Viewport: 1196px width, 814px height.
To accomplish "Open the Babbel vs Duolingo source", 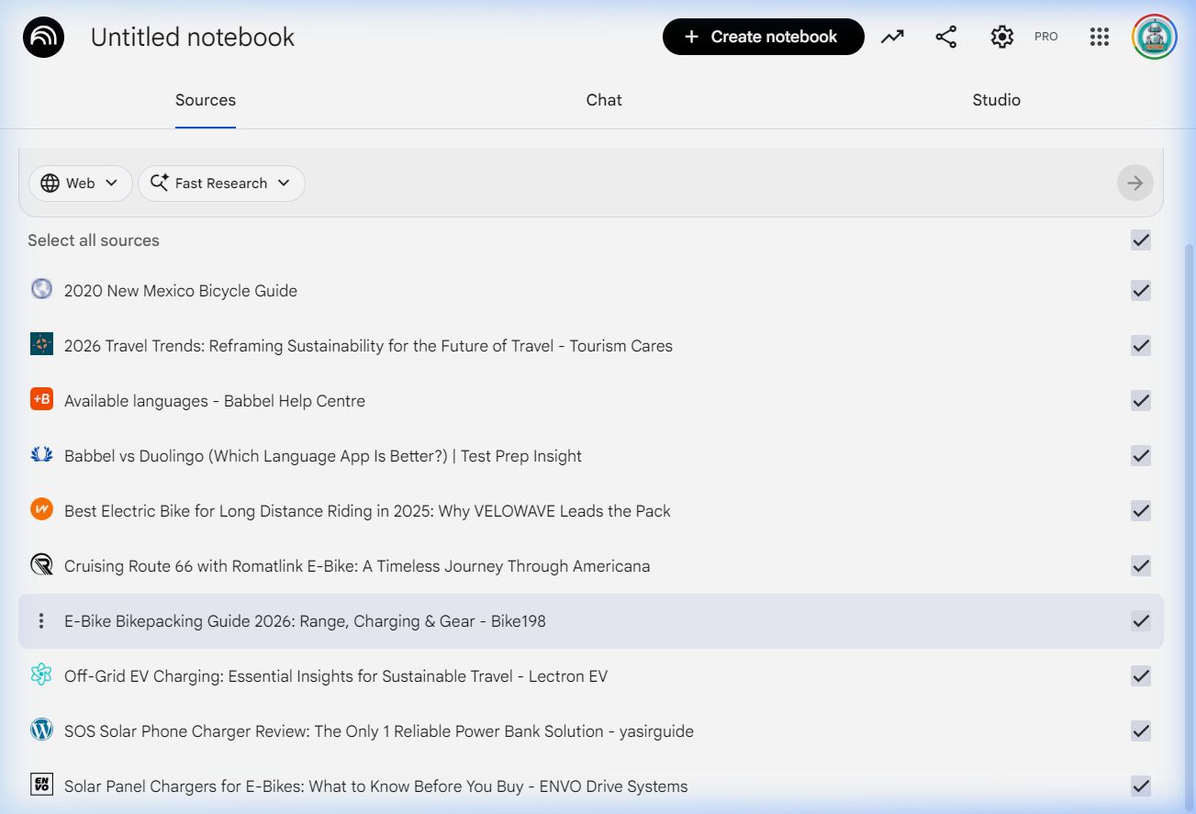I will coord(322,456).
